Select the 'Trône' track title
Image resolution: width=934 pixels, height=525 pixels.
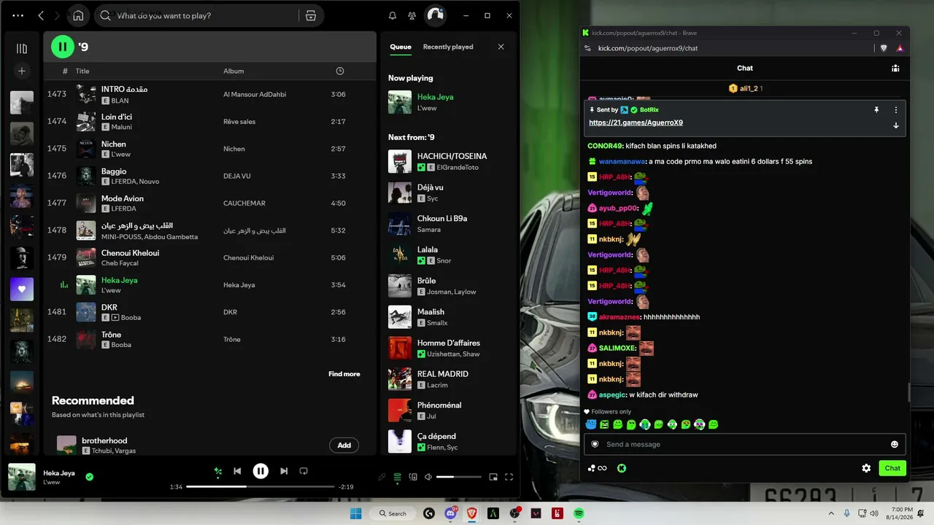click(x=111, y=335)
